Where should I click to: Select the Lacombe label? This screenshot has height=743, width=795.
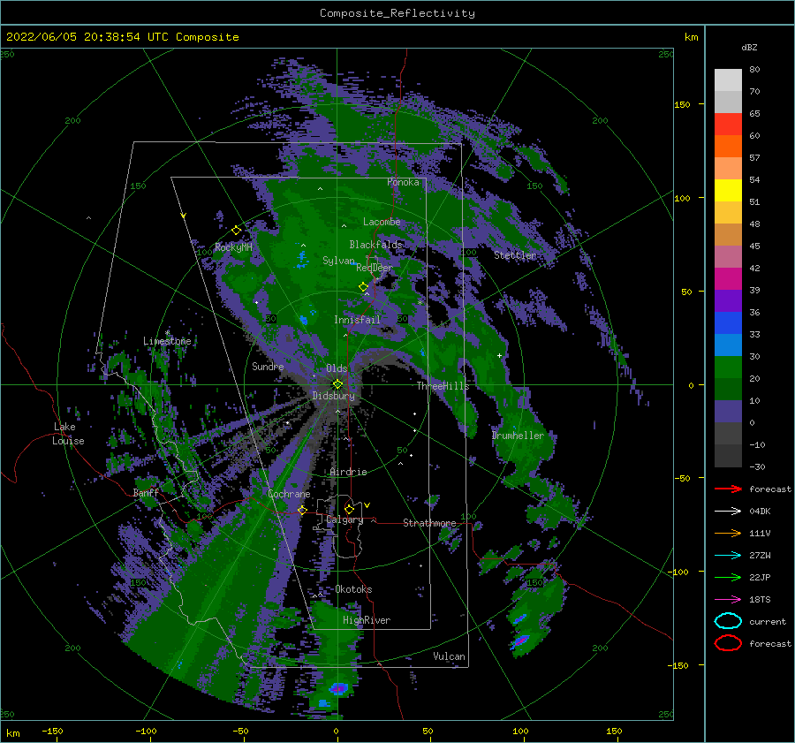pos(382,222)
